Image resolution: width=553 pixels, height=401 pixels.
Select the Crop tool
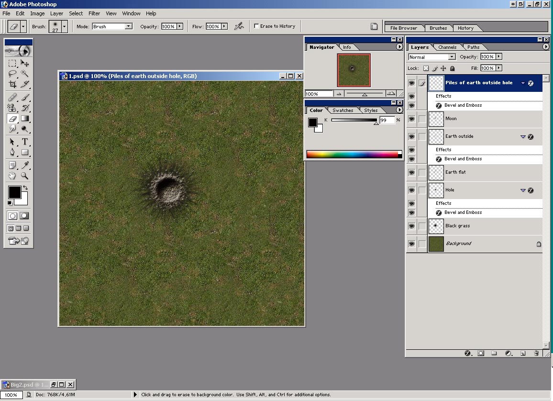tap(12, 84)
